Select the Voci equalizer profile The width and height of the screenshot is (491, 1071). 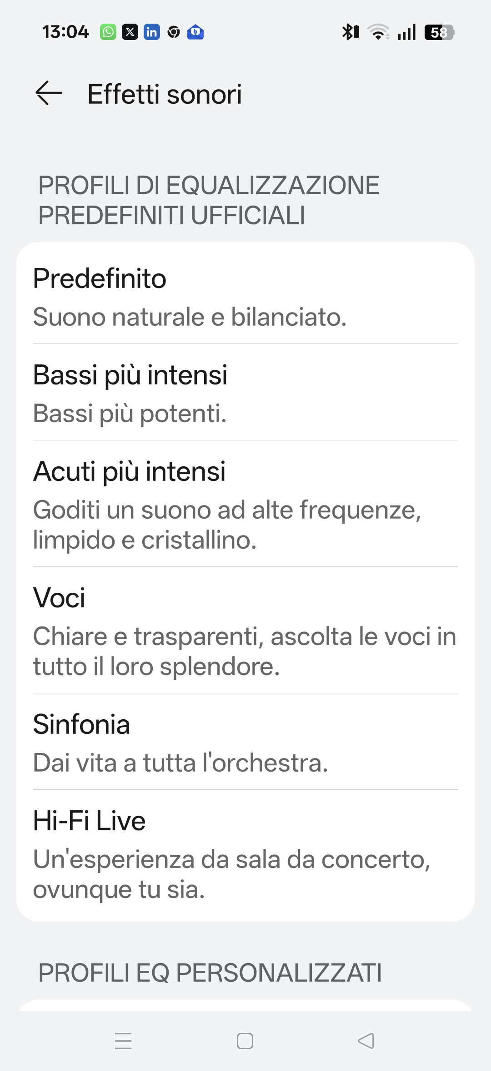[x=245, y=631]
